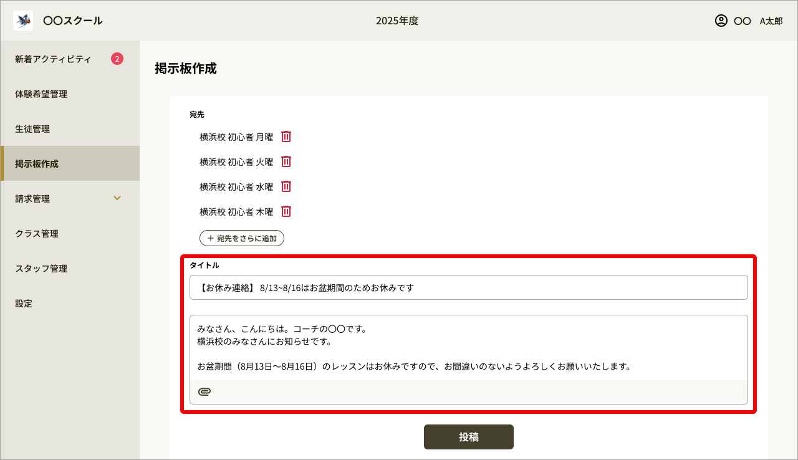The height and width of the screenshot is (460, 798).
Task: Select the active 掲示板作成 menu entry
Action: tap(37, 163)
